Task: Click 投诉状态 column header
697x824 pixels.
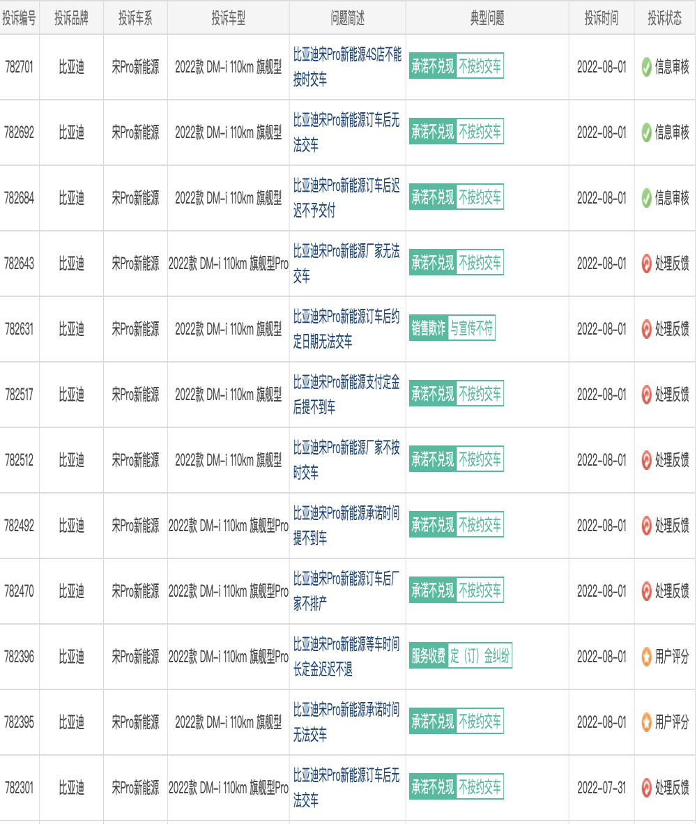Action: 664,18
